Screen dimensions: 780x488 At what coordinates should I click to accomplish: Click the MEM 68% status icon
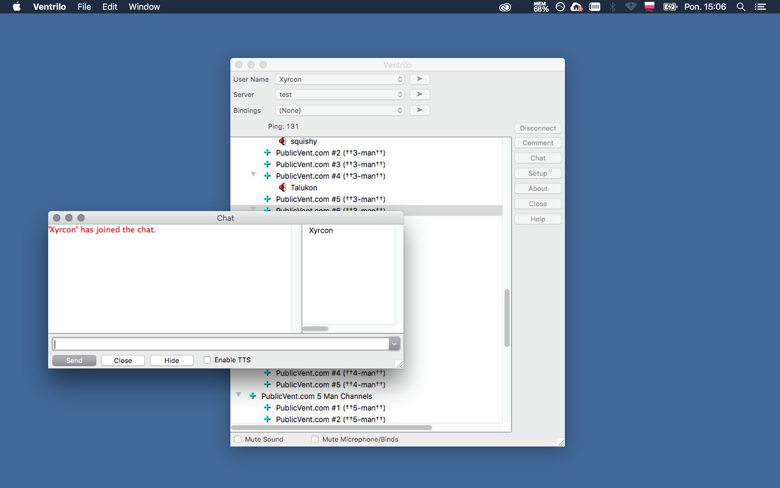(x=541, y=7)
